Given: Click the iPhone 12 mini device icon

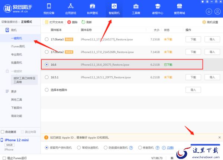Looking at the screenshot, I should pos(2,140).
